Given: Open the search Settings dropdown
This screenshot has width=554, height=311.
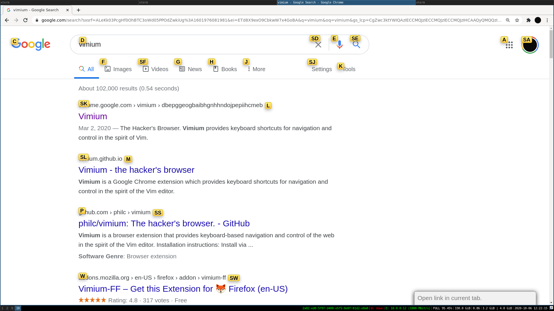Looking at the screenshot, I should tap(321, 69).
